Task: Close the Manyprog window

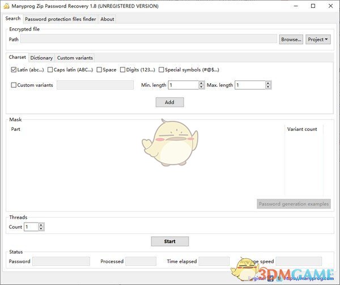Action: coord(330,6)
